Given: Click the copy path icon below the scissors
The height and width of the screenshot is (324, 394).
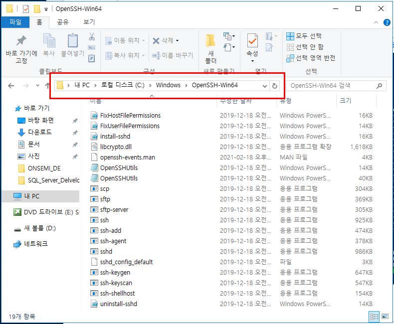Looking at the screenshot, I should tap(91, 48).
